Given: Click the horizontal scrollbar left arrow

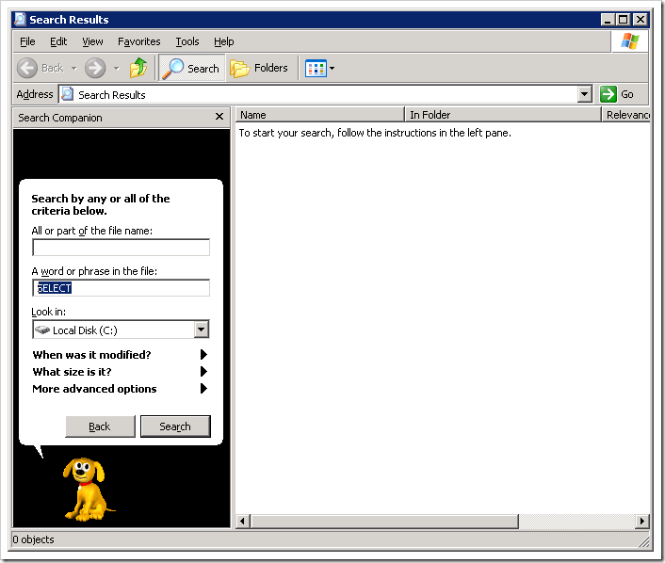Looking at the screenshot, I should pyautogui.click(x=243, y=521).
